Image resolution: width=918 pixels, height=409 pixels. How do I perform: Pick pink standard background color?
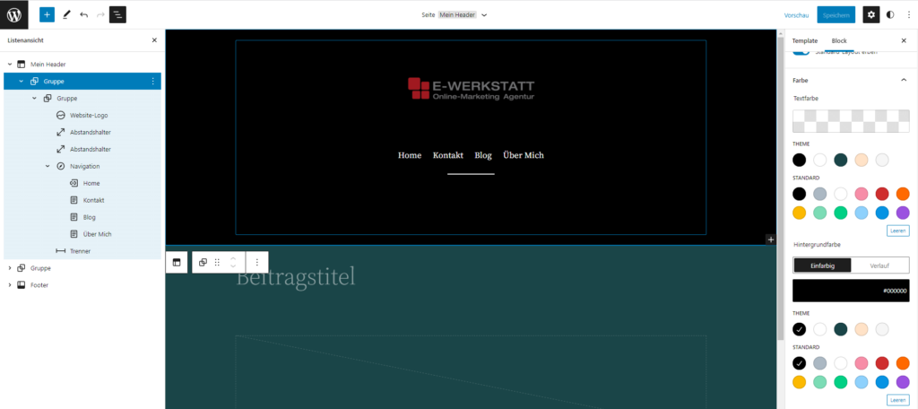(862, 363)
